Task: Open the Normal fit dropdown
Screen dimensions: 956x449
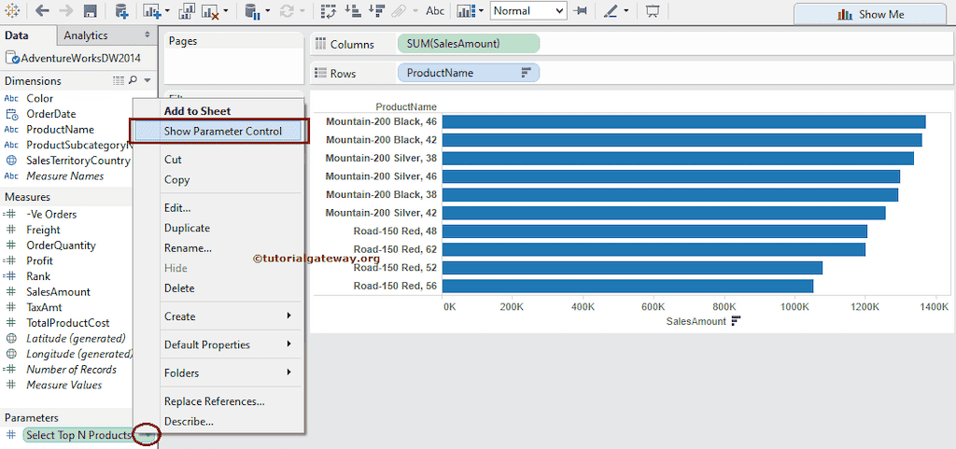Action: 528,11
